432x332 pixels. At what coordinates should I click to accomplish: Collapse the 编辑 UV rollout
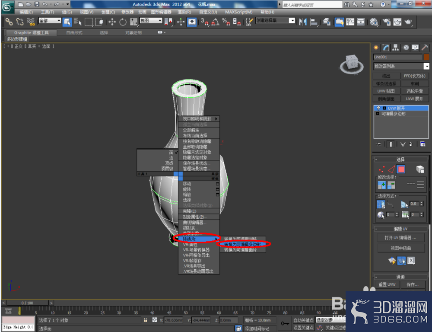(x=400, y=229)
